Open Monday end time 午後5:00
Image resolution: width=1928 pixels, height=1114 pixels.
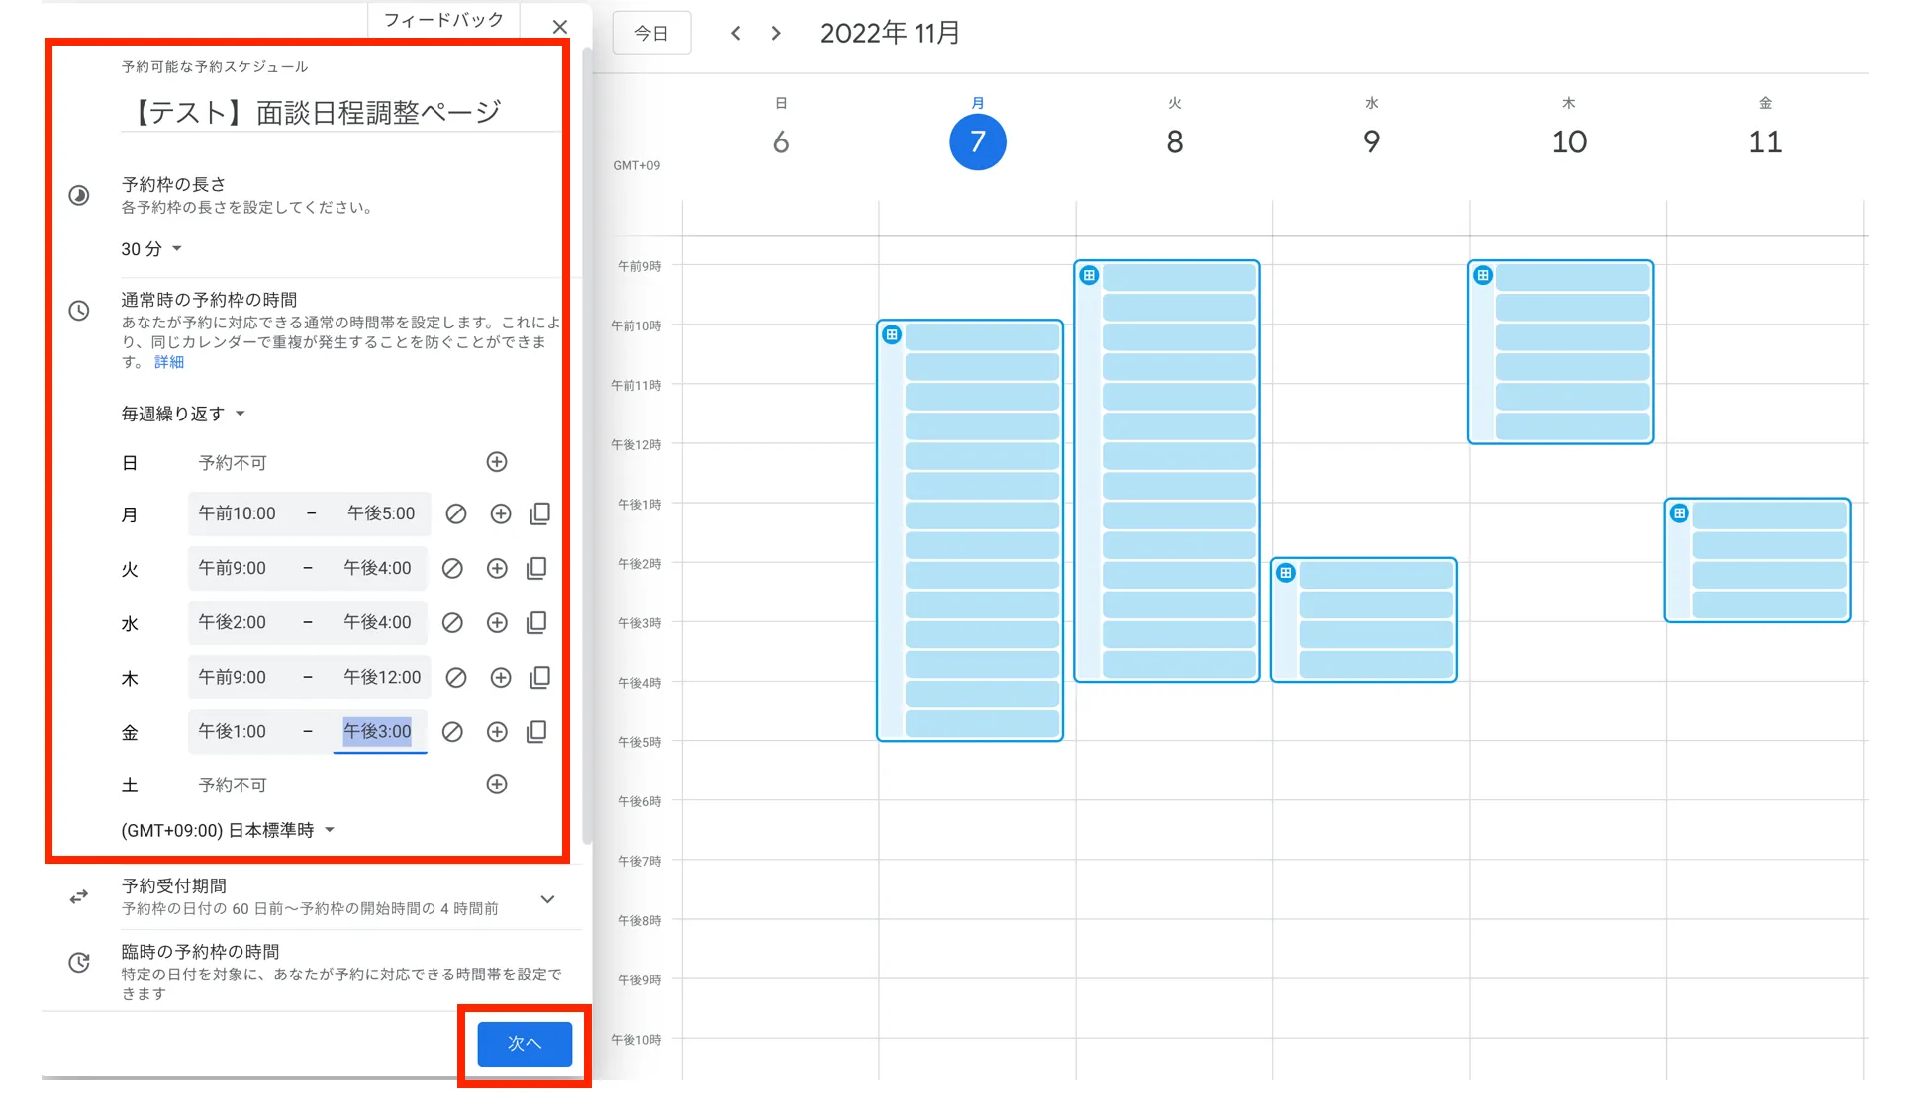381,513
